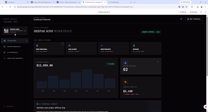Click the Pending Invoices coin icon
The width and height of the screenshot is (208, 112).
pos(125,82)
